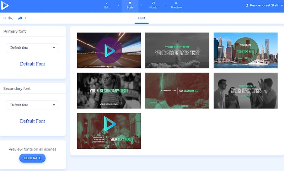Screen dimensions: 284x171
Task: Click the chevron between Music and Preview
Action: pyautogui.click(x=165, y=5)
